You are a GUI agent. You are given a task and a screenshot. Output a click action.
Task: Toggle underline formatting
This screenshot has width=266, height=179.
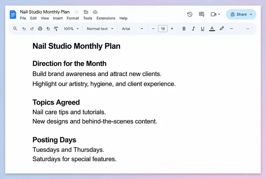point(203,29)
